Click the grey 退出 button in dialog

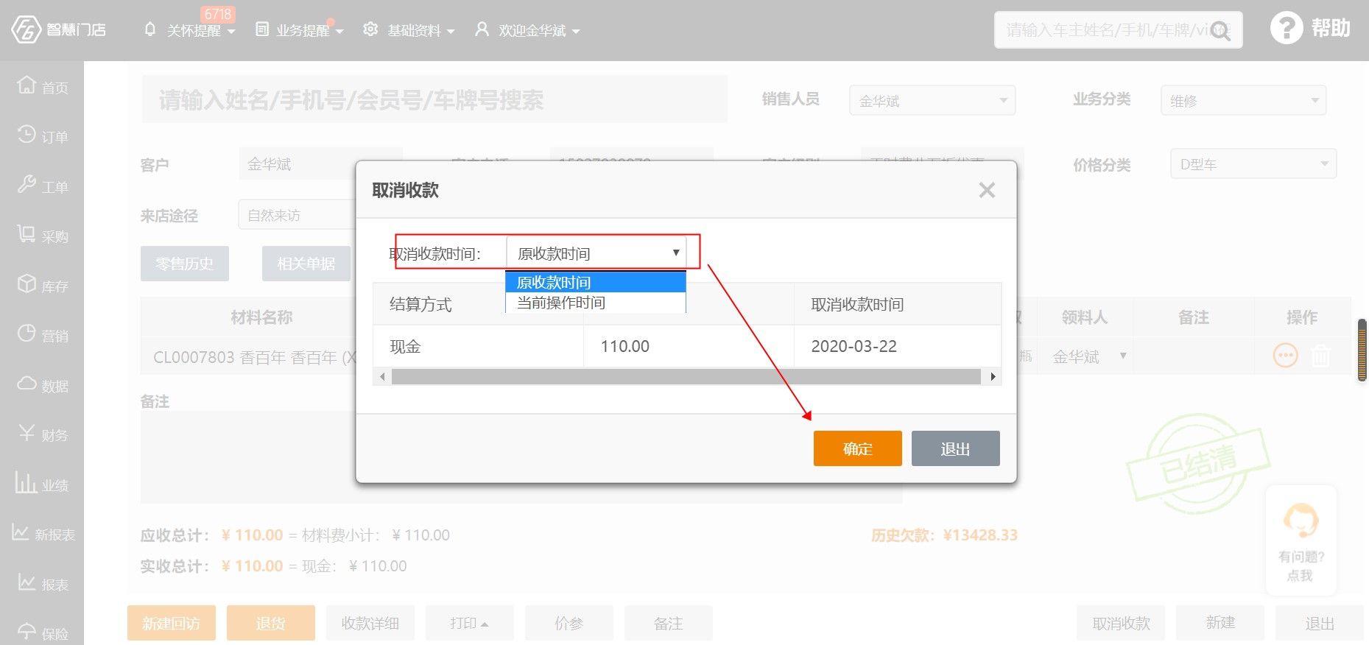(955, 448)
